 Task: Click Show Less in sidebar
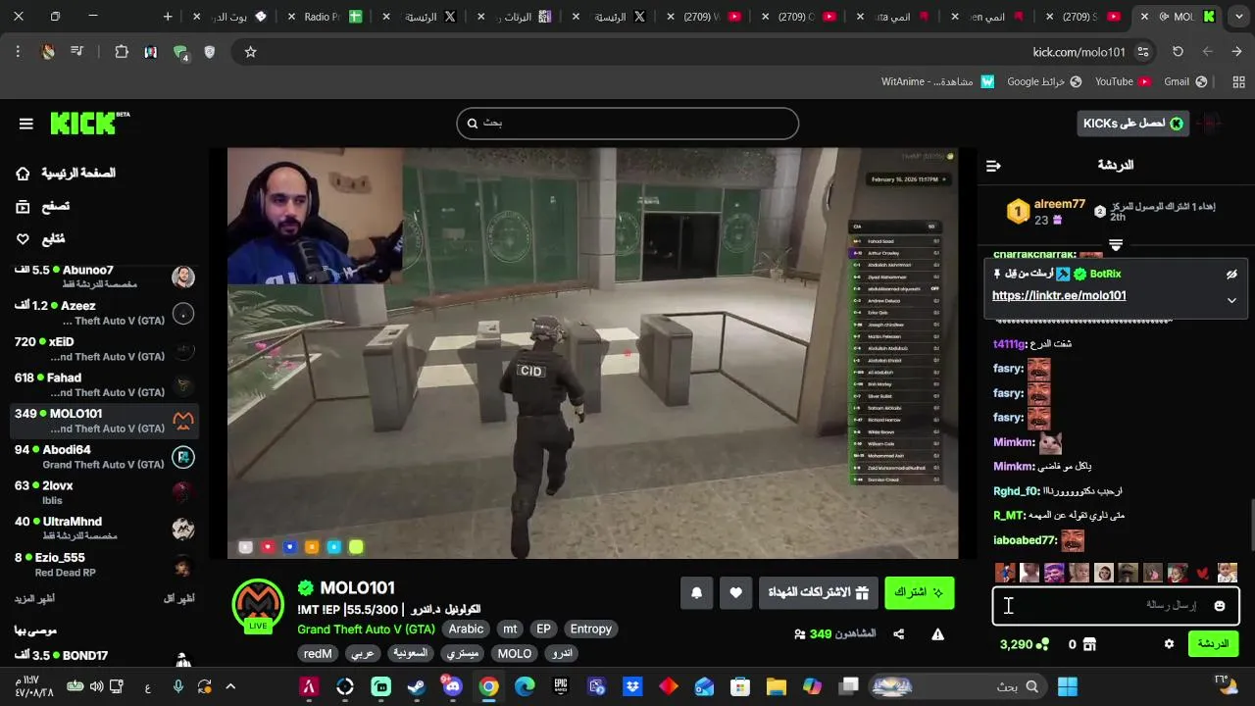coord(178,598)
